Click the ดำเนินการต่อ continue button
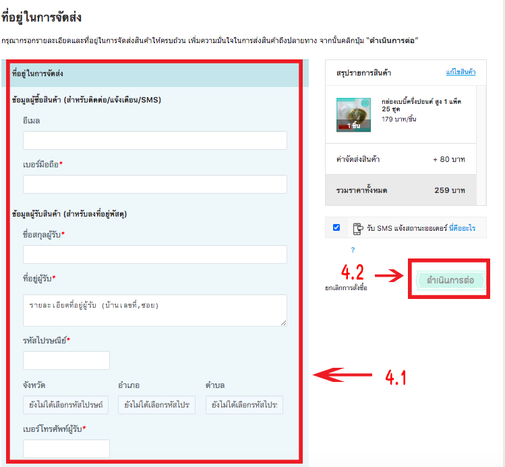Viewport: 505px width, 467px height. pos(449,279)
